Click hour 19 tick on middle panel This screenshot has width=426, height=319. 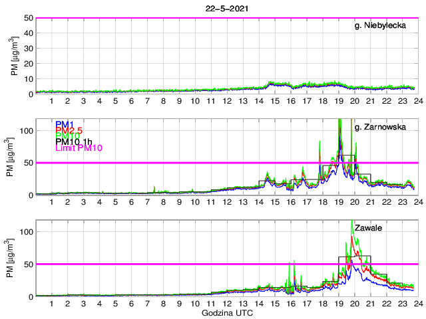[338, 202]
